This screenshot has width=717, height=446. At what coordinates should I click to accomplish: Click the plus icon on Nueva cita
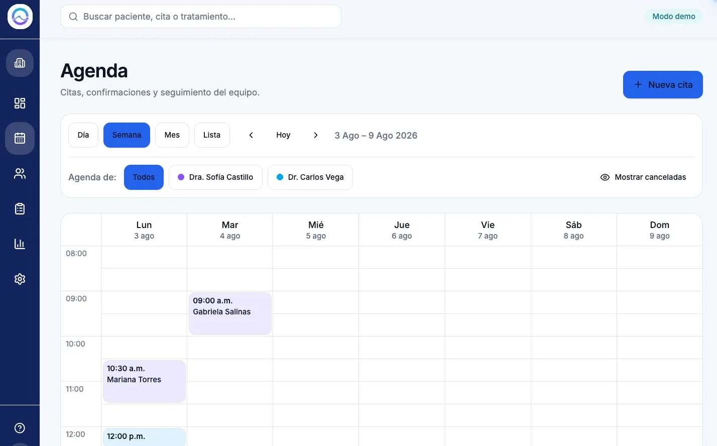click(x=638, y=84)
